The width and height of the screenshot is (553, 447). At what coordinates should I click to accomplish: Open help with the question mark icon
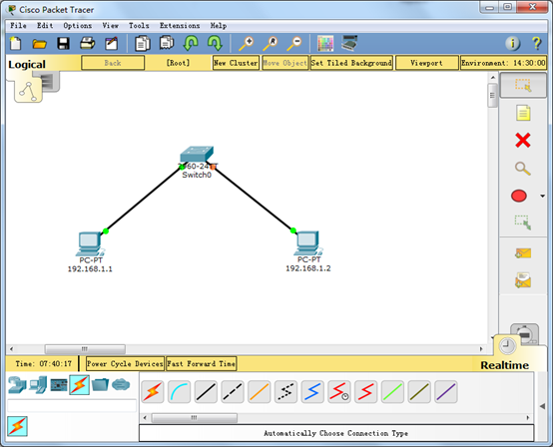(x=536, y=44)
